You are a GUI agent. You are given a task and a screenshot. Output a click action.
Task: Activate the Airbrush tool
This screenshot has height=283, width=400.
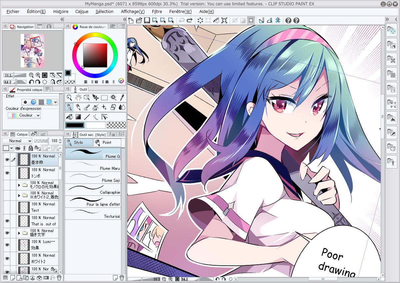95,107
